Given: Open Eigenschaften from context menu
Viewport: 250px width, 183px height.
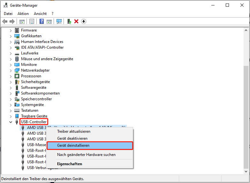Looking at the screenshot, I should (x=90, y=164).
